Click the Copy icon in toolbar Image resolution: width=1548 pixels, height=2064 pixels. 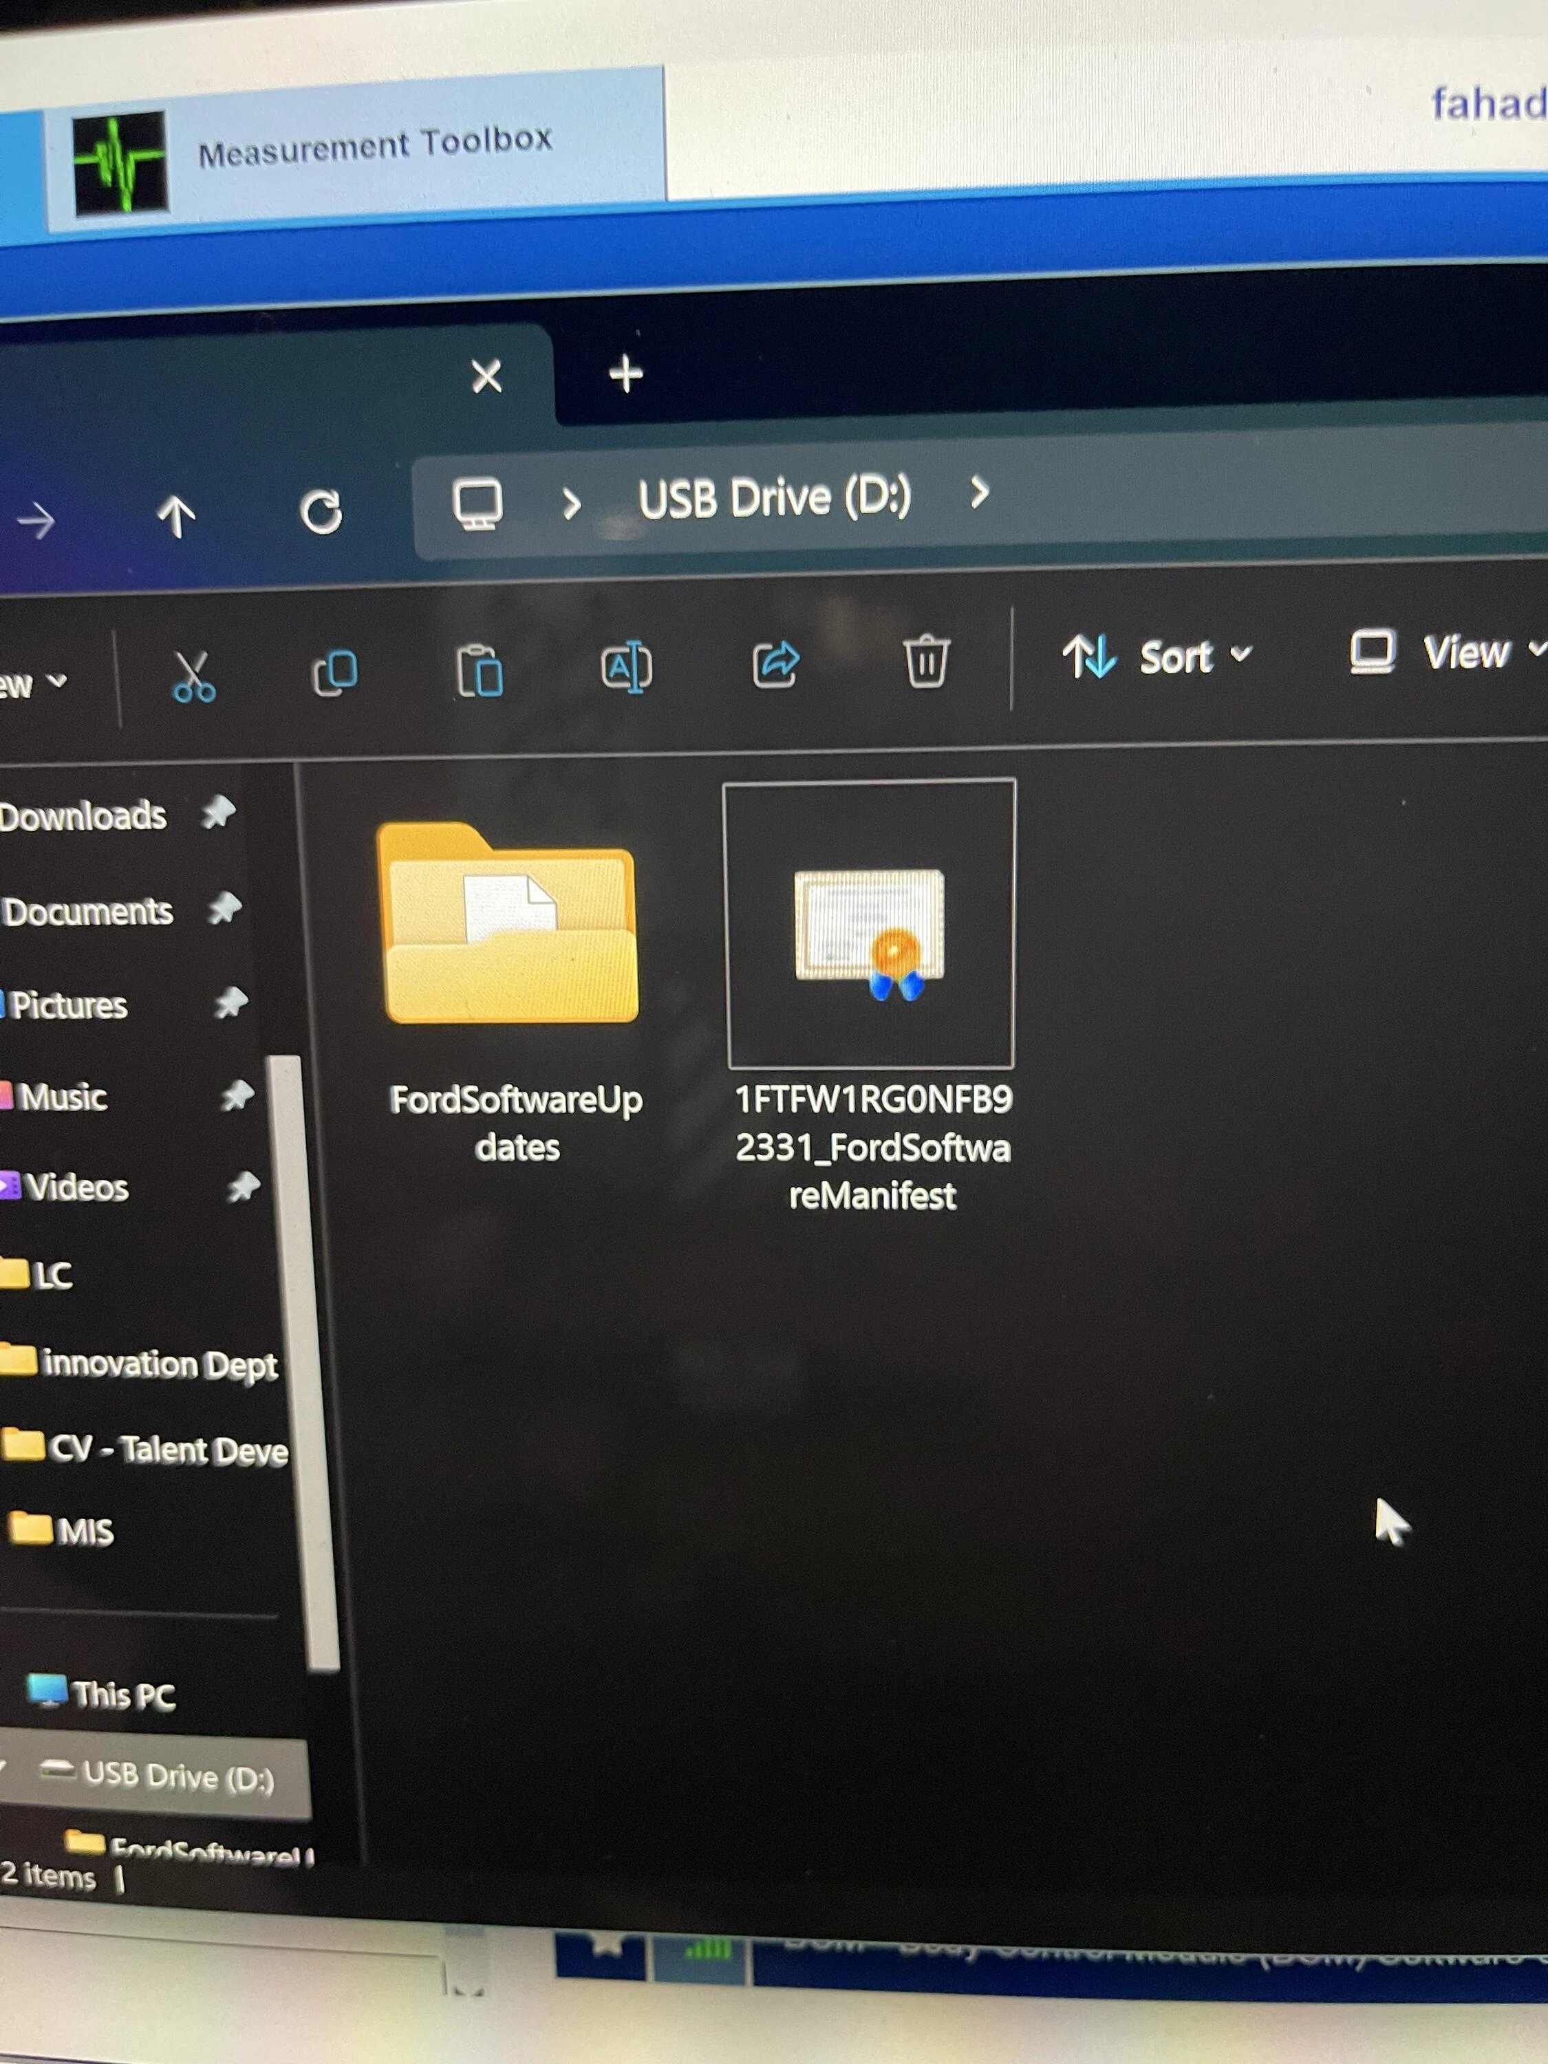(x=334, y=671)
